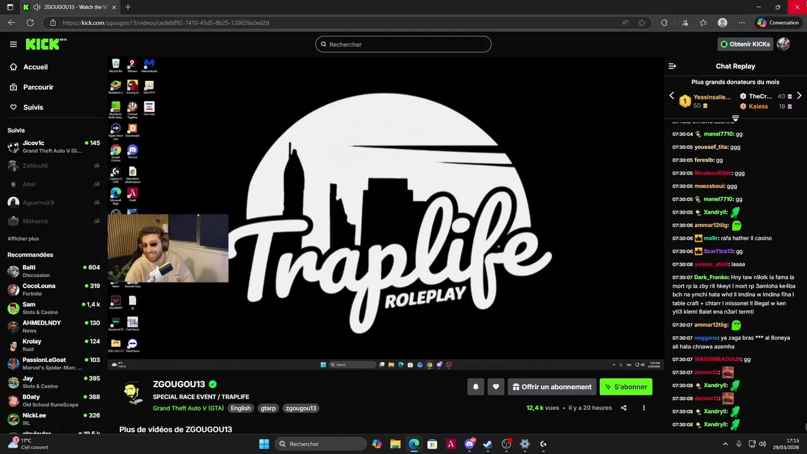Open Jicov1c followed channel

tap(54, 147)
